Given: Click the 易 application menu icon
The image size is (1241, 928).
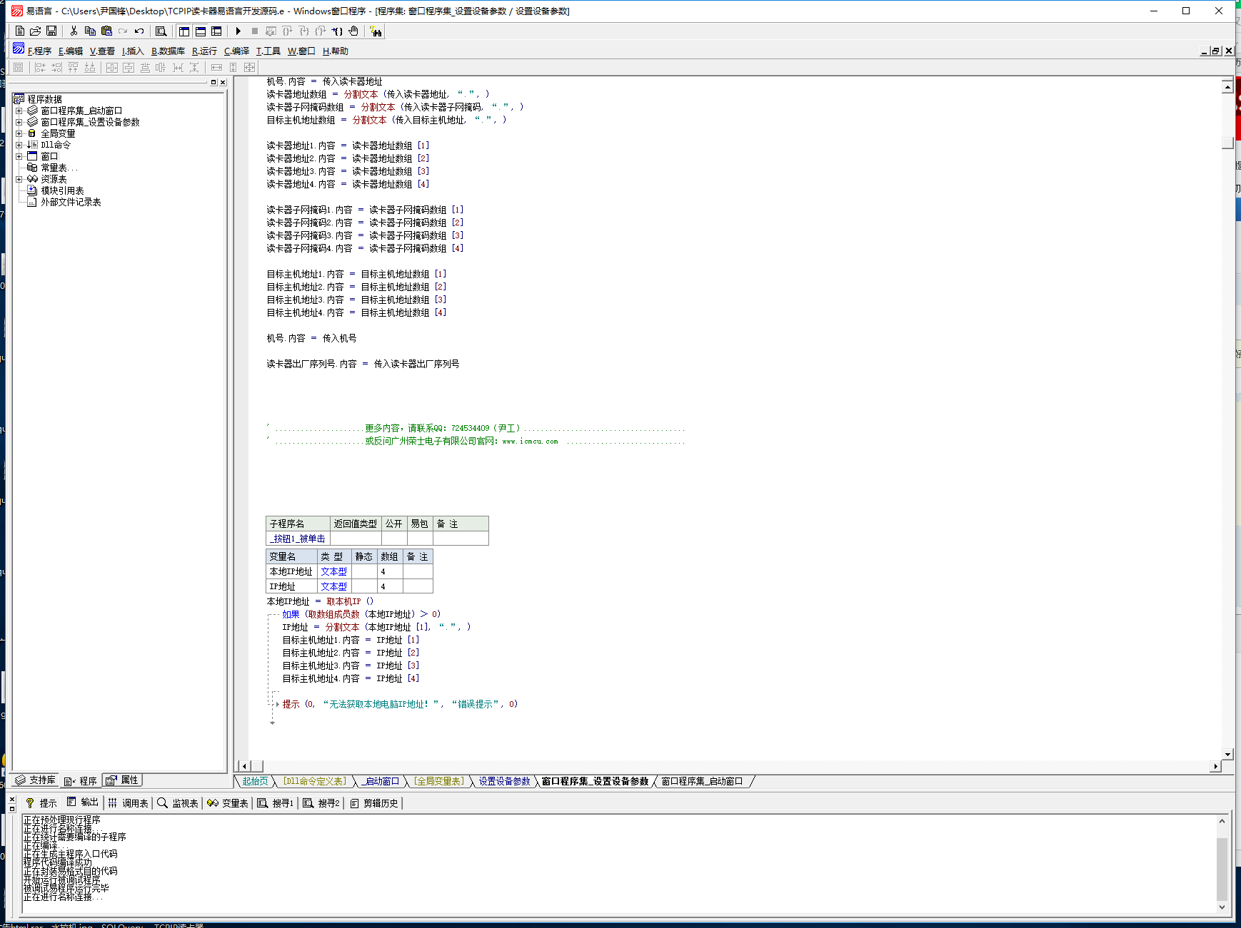Looking at the screenshot, I should 19,48.
